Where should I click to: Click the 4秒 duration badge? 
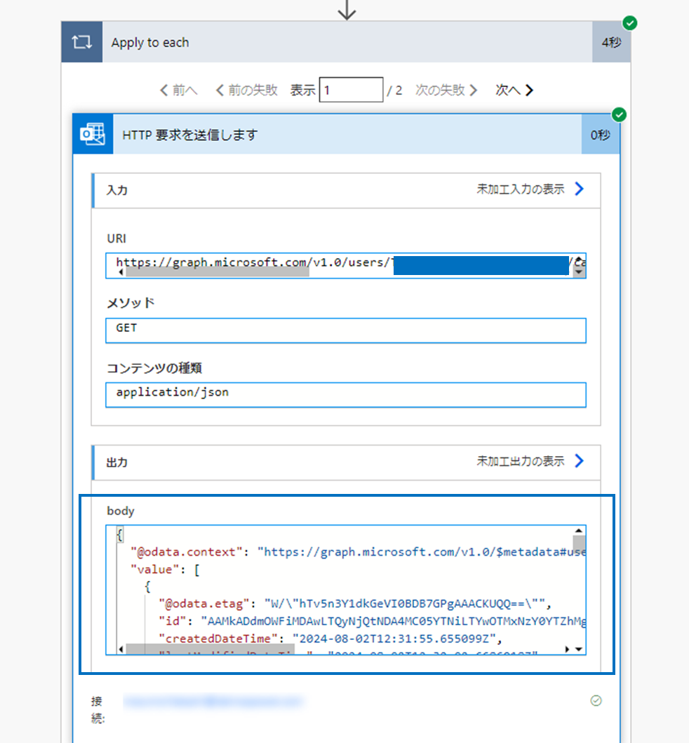(611, 42)
